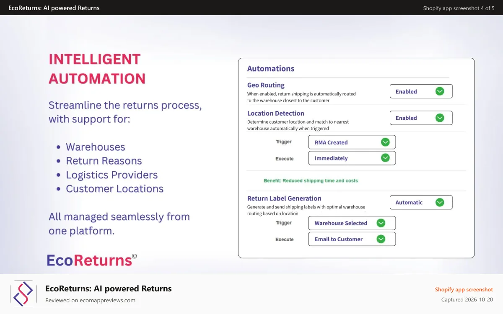Click the Location Detection description text

click(x=298, y=125)
